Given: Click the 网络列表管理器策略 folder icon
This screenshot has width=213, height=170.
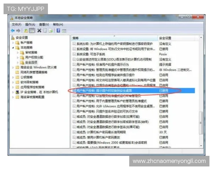Looking at the screenshot, I should (17, 72).
